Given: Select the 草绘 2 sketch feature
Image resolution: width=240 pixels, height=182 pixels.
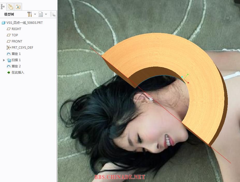Looking at the screenshot, I should [x=16, y=66].
